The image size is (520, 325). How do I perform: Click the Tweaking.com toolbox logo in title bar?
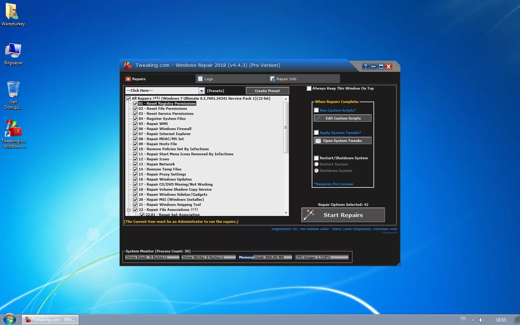(127, 65)
